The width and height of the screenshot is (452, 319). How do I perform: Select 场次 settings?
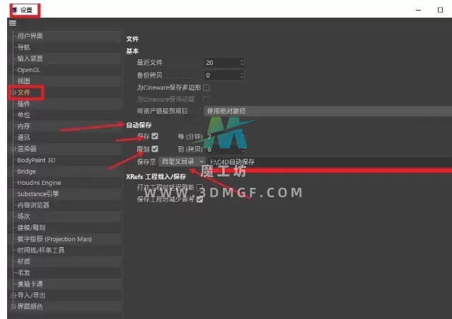click(23, 216)
